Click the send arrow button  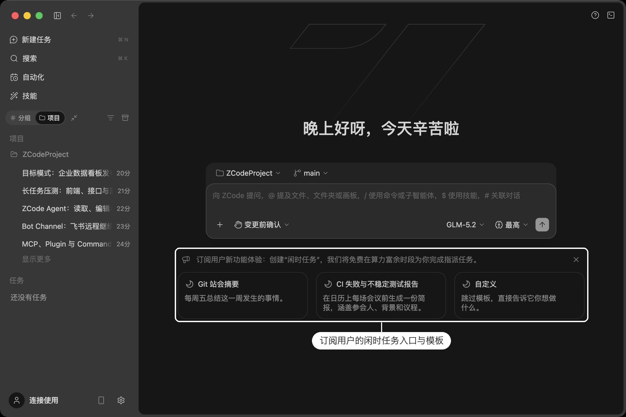click(x=542, y=225)
